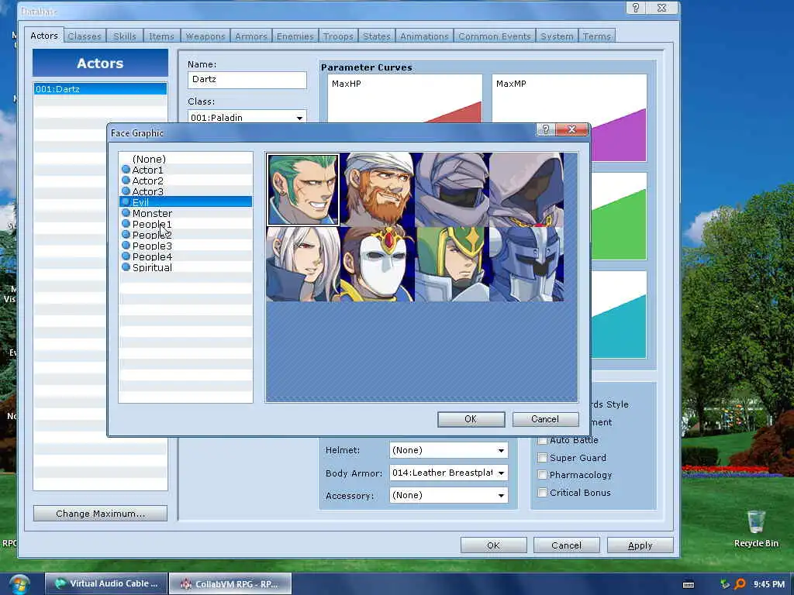Select the blue armored helmet knight face
Image resolution: width=794 pixels, height=595 pixels.
[x=526, y=264]
